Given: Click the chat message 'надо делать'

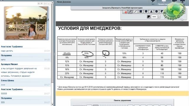Looking at the screenshot, I should [x=7, y=51].
